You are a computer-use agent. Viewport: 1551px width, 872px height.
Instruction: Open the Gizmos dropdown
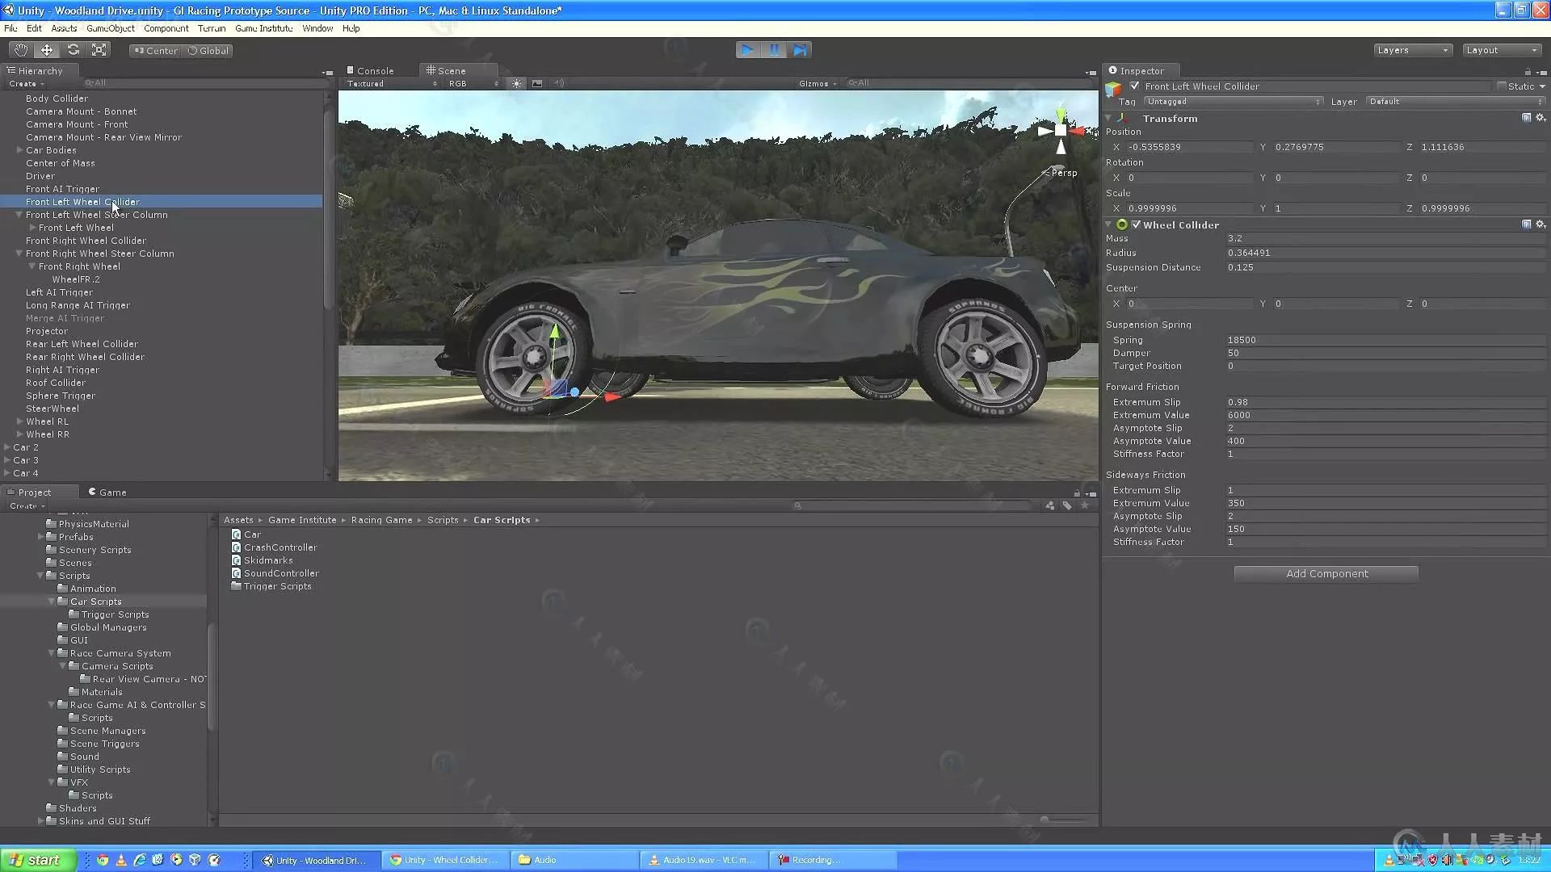tap(818, 83)
